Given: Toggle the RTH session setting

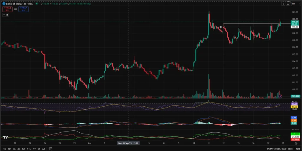Looking at the screenshot, I should [x=290, y=149].
